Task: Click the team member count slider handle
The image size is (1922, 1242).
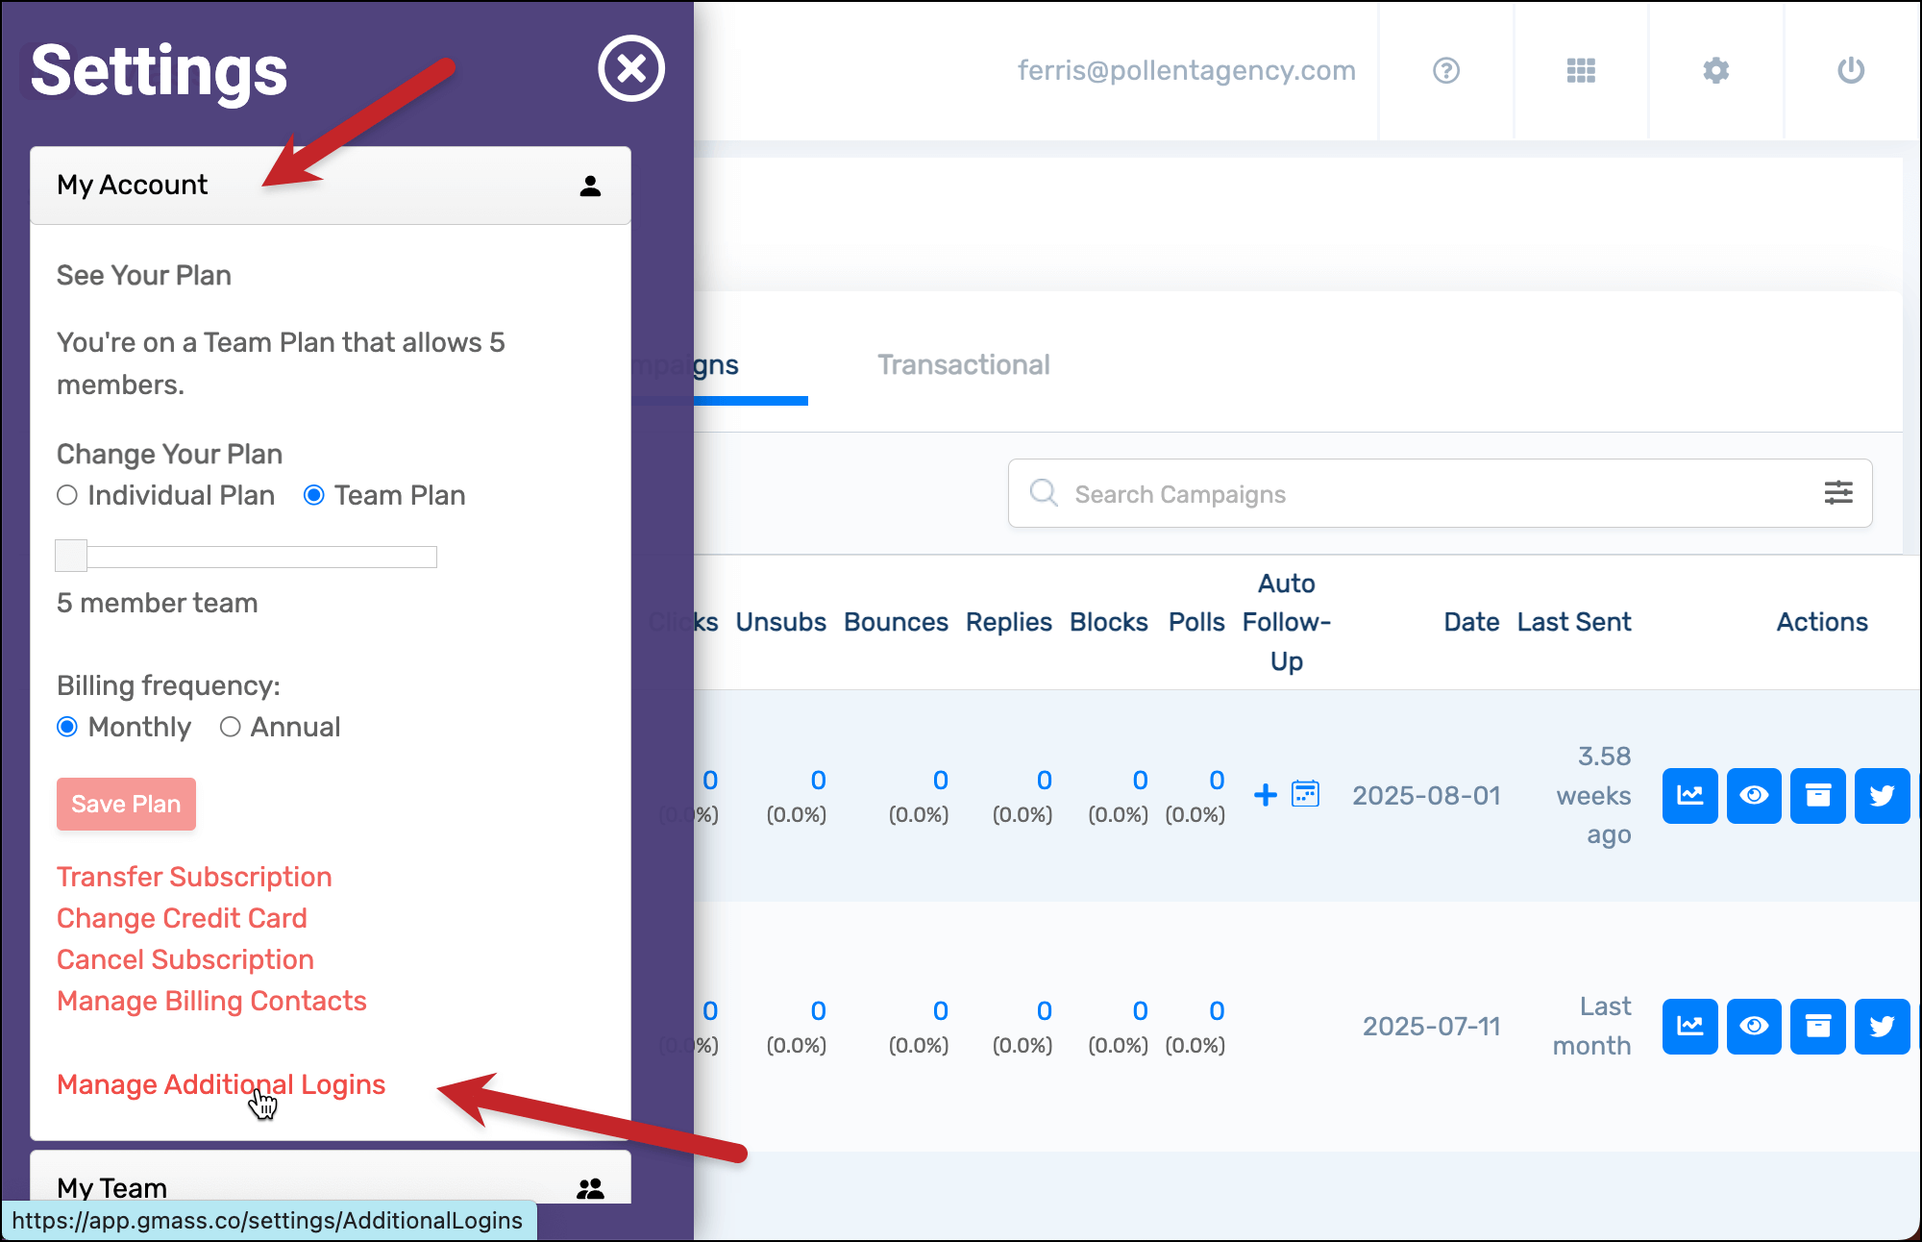Action: pyautogui.click(x=72, y=556)
